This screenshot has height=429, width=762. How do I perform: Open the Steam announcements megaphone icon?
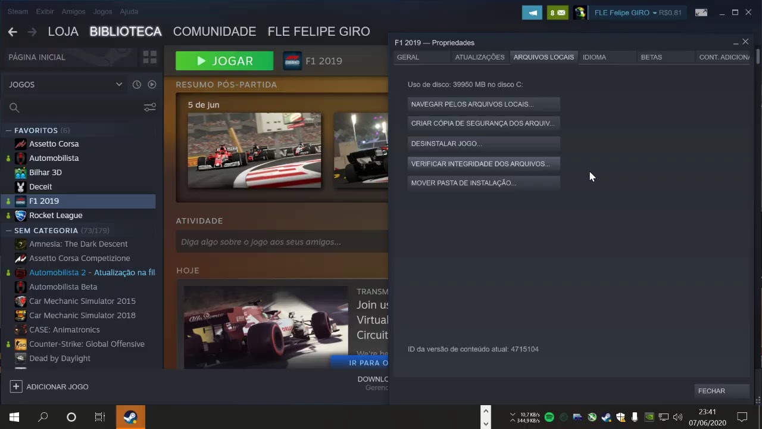coord(532,13)
